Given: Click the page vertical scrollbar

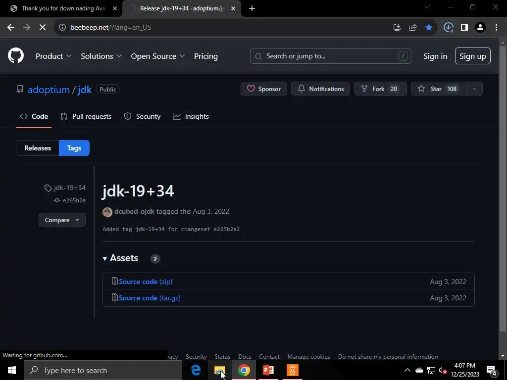Looking at the screenshot, I should 503,189.
